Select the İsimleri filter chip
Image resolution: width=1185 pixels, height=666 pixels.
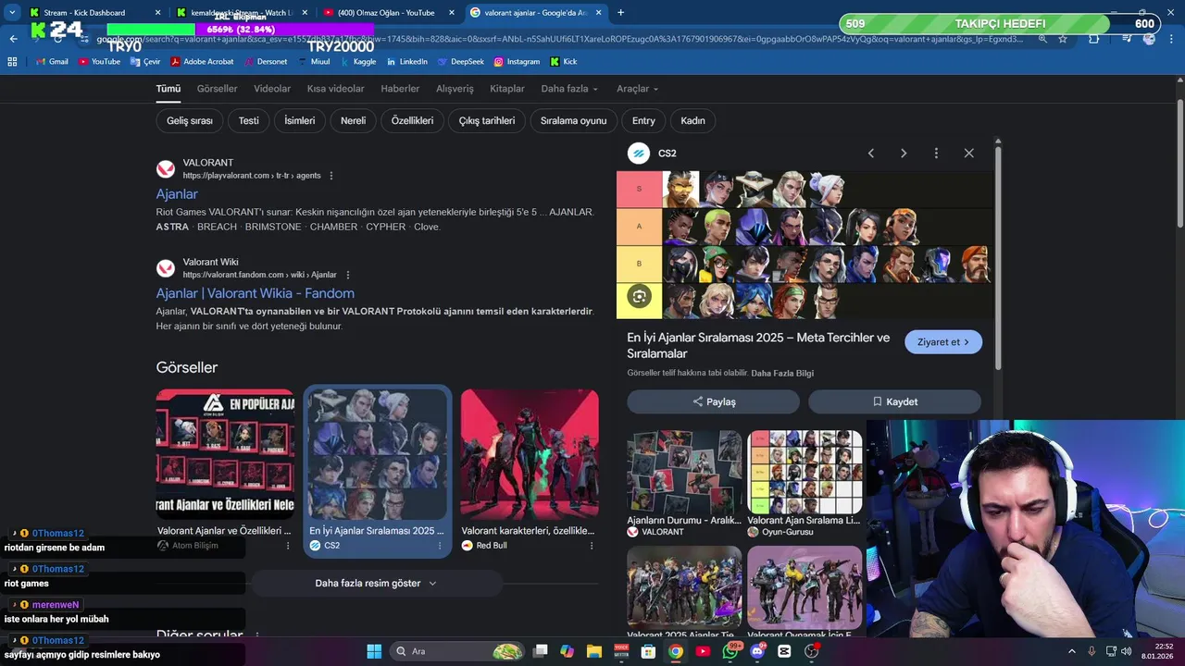[300, 120]
